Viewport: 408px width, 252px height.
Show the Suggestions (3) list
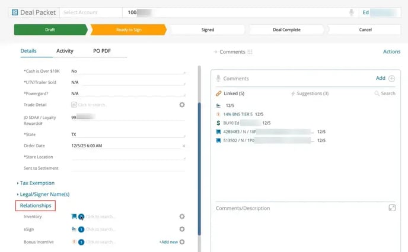[x=310, y=93]
